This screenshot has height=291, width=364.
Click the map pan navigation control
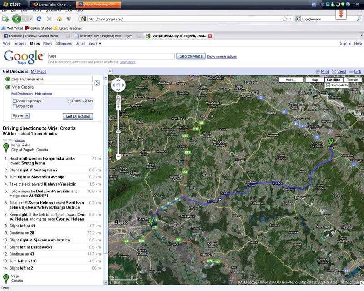118,85
